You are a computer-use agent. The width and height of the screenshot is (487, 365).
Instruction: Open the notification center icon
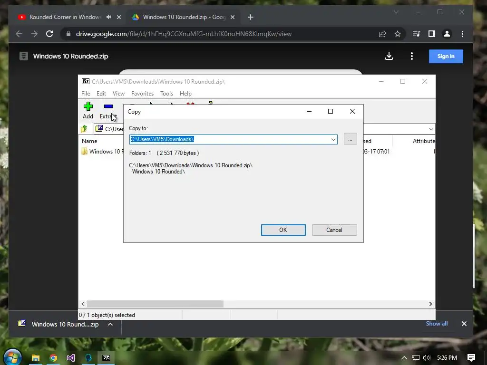coord(471,358)
